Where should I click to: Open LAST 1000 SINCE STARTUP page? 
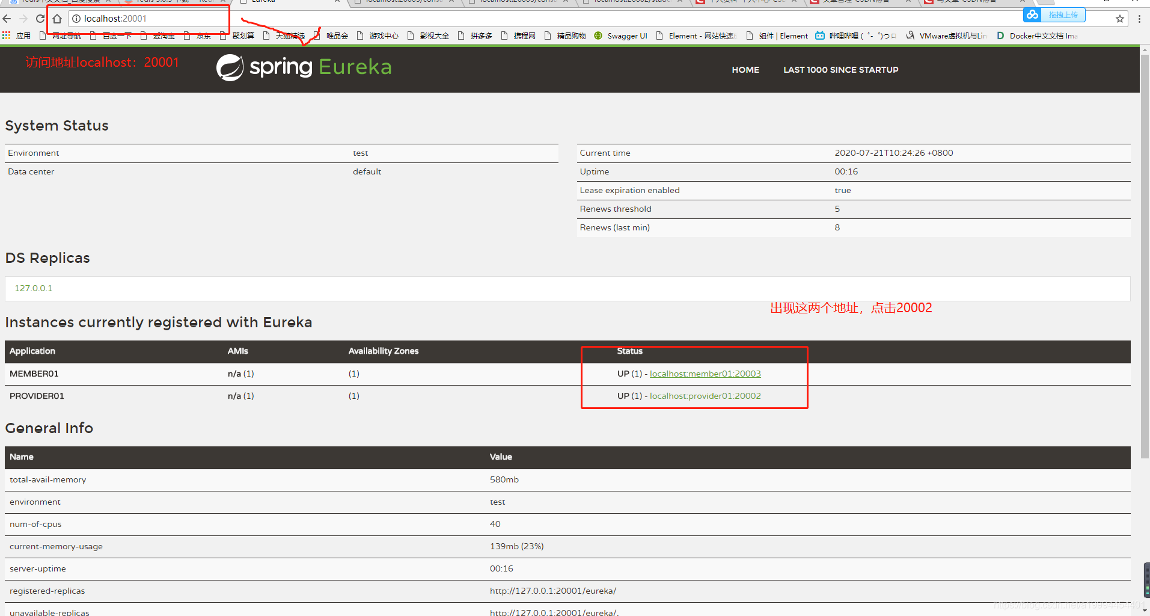click(841, 70)
